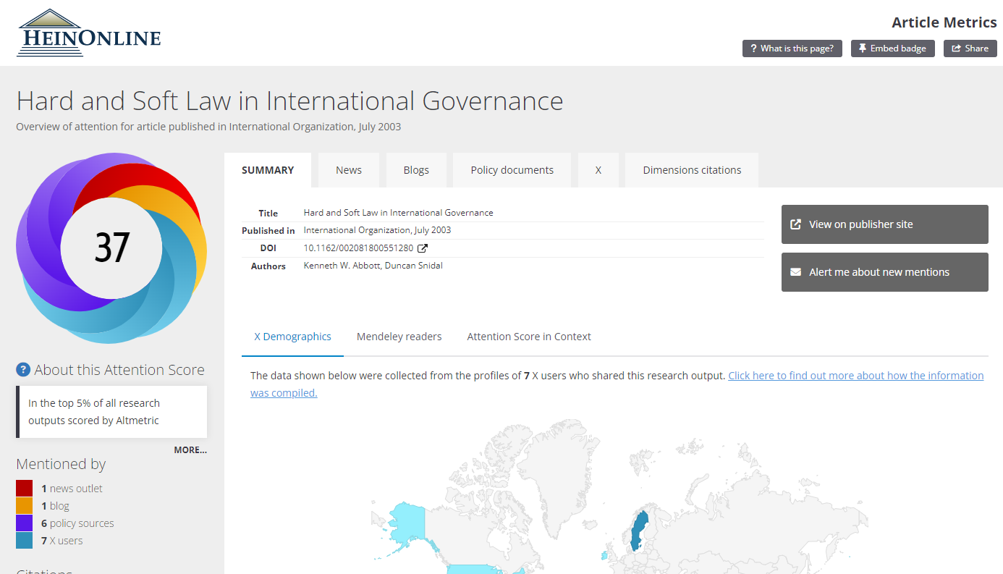Click the question icon beside 'About this Attention Score'
Viewport: 1003px width, 574px height.
[22, 370]
